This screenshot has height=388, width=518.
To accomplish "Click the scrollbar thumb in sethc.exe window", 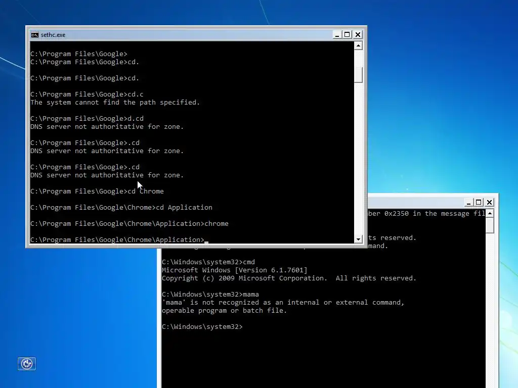I will pos(358,75).
